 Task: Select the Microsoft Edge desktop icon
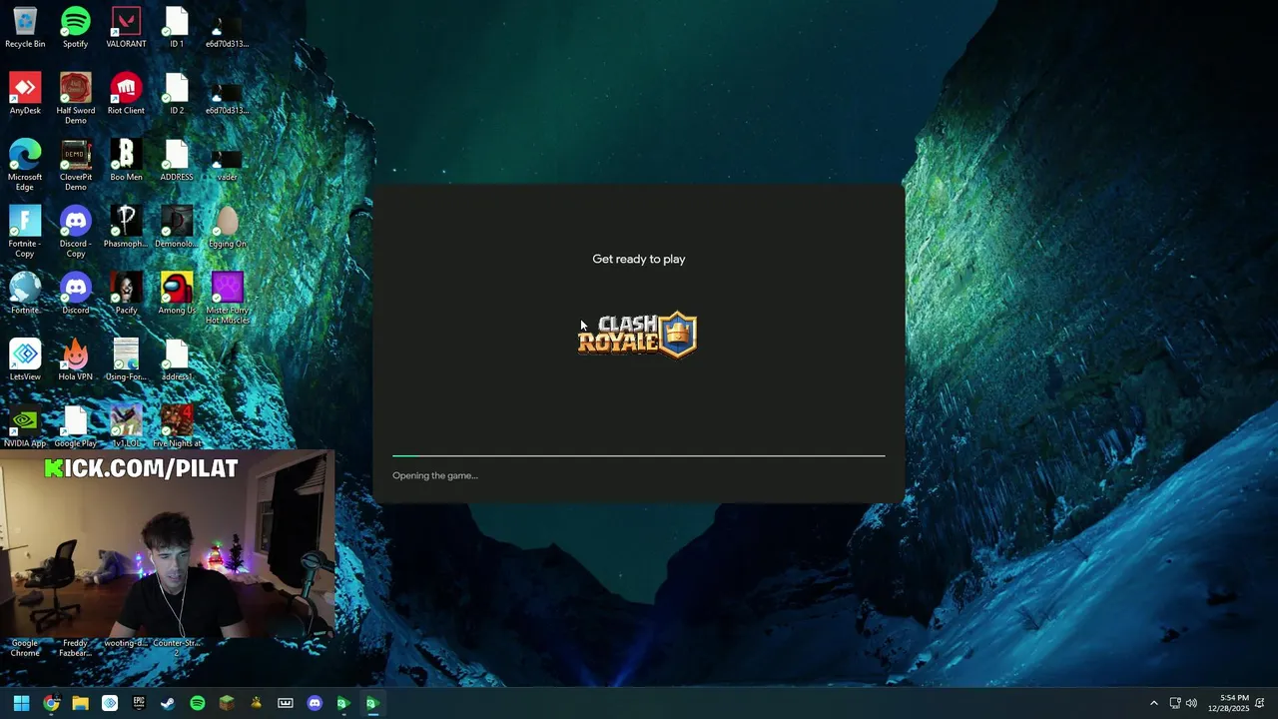(x=25, y=166)
